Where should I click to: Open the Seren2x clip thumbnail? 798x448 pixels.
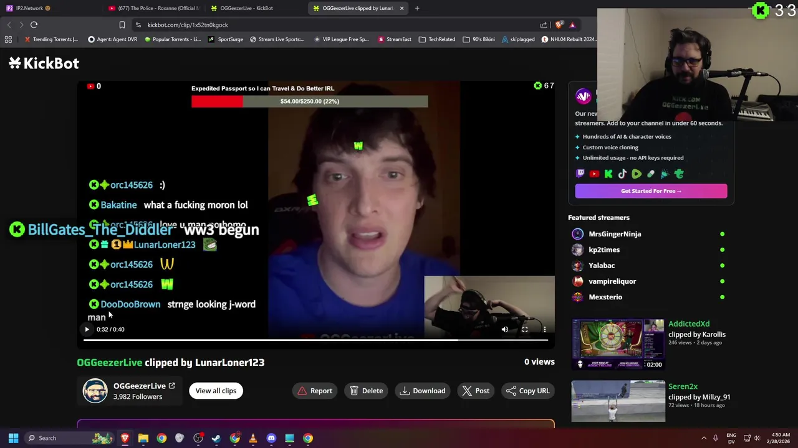(618, 401)
